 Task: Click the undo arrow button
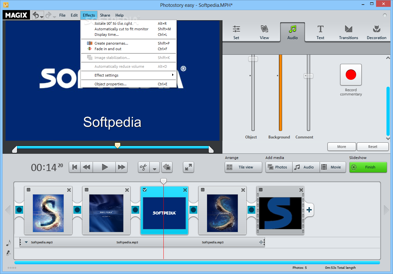[x=36, y=15]
